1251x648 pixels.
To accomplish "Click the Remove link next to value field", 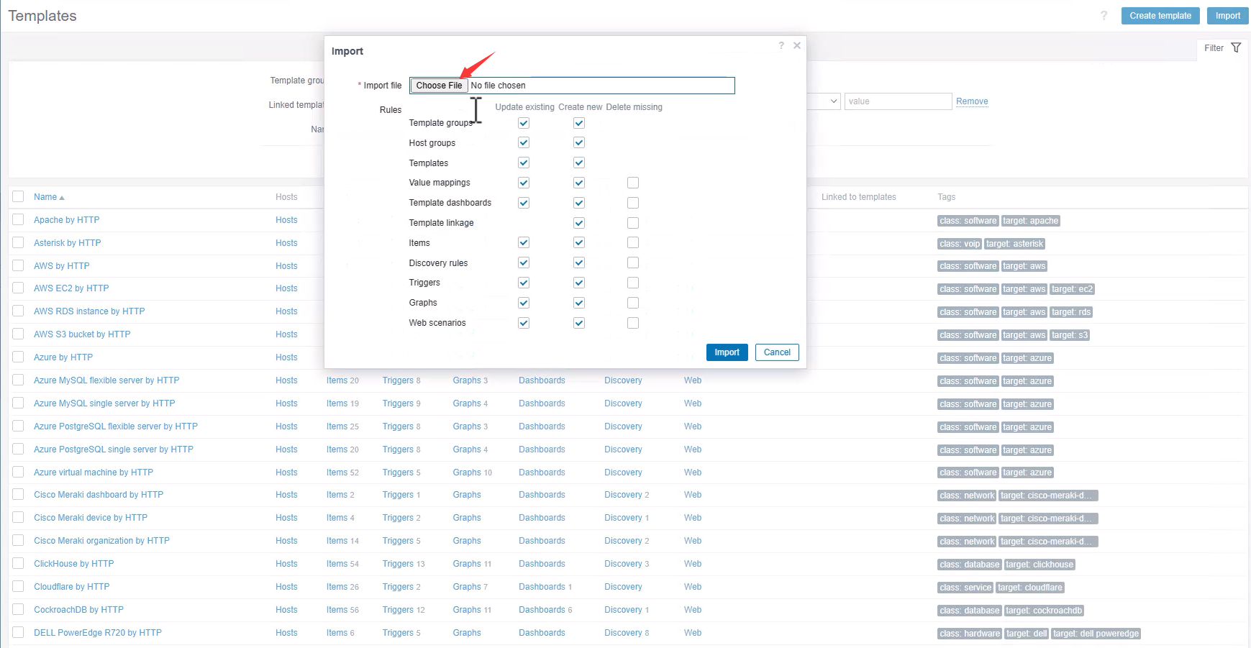I will click(x=972, y=101).
